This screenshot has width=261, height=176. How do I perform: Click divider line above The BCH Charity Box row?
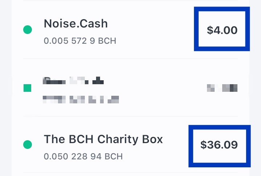pyautogui.click(x=130, y=116)
